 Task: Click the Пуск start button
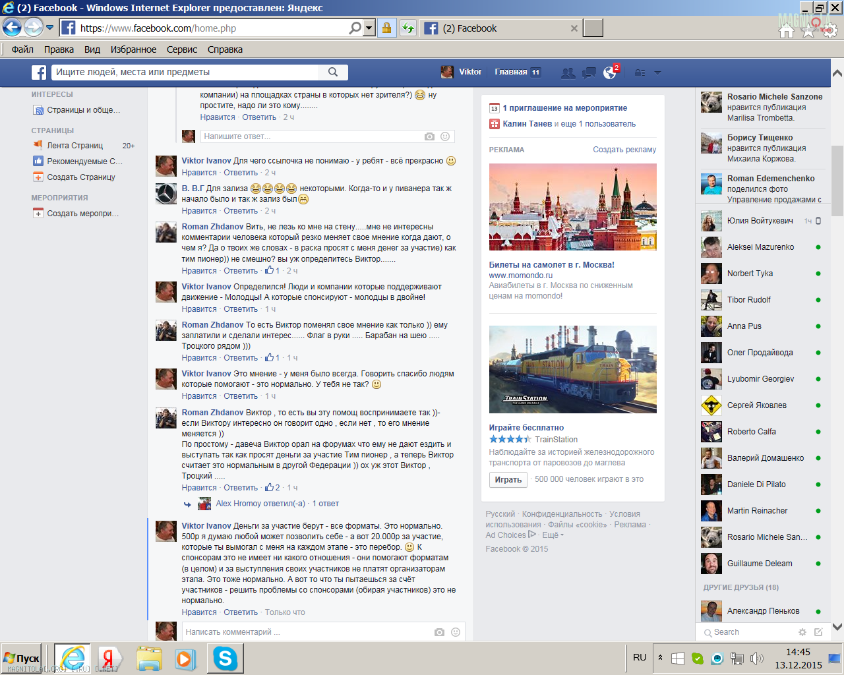[x=22, y=659]
